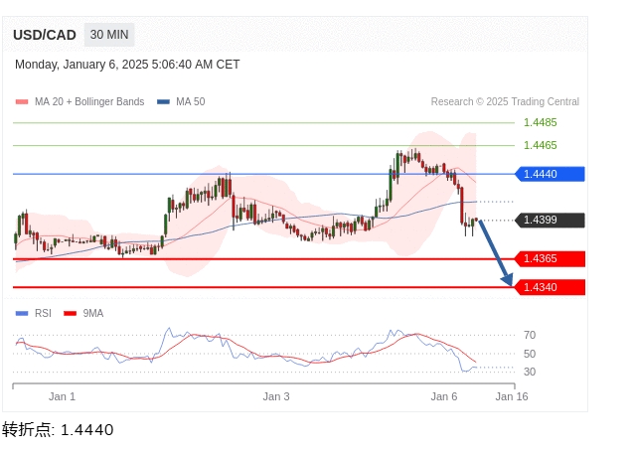This screenshot has height=453, width=633.
Task: Click the 'MA 50' legend label
Action: click(190, 101)
